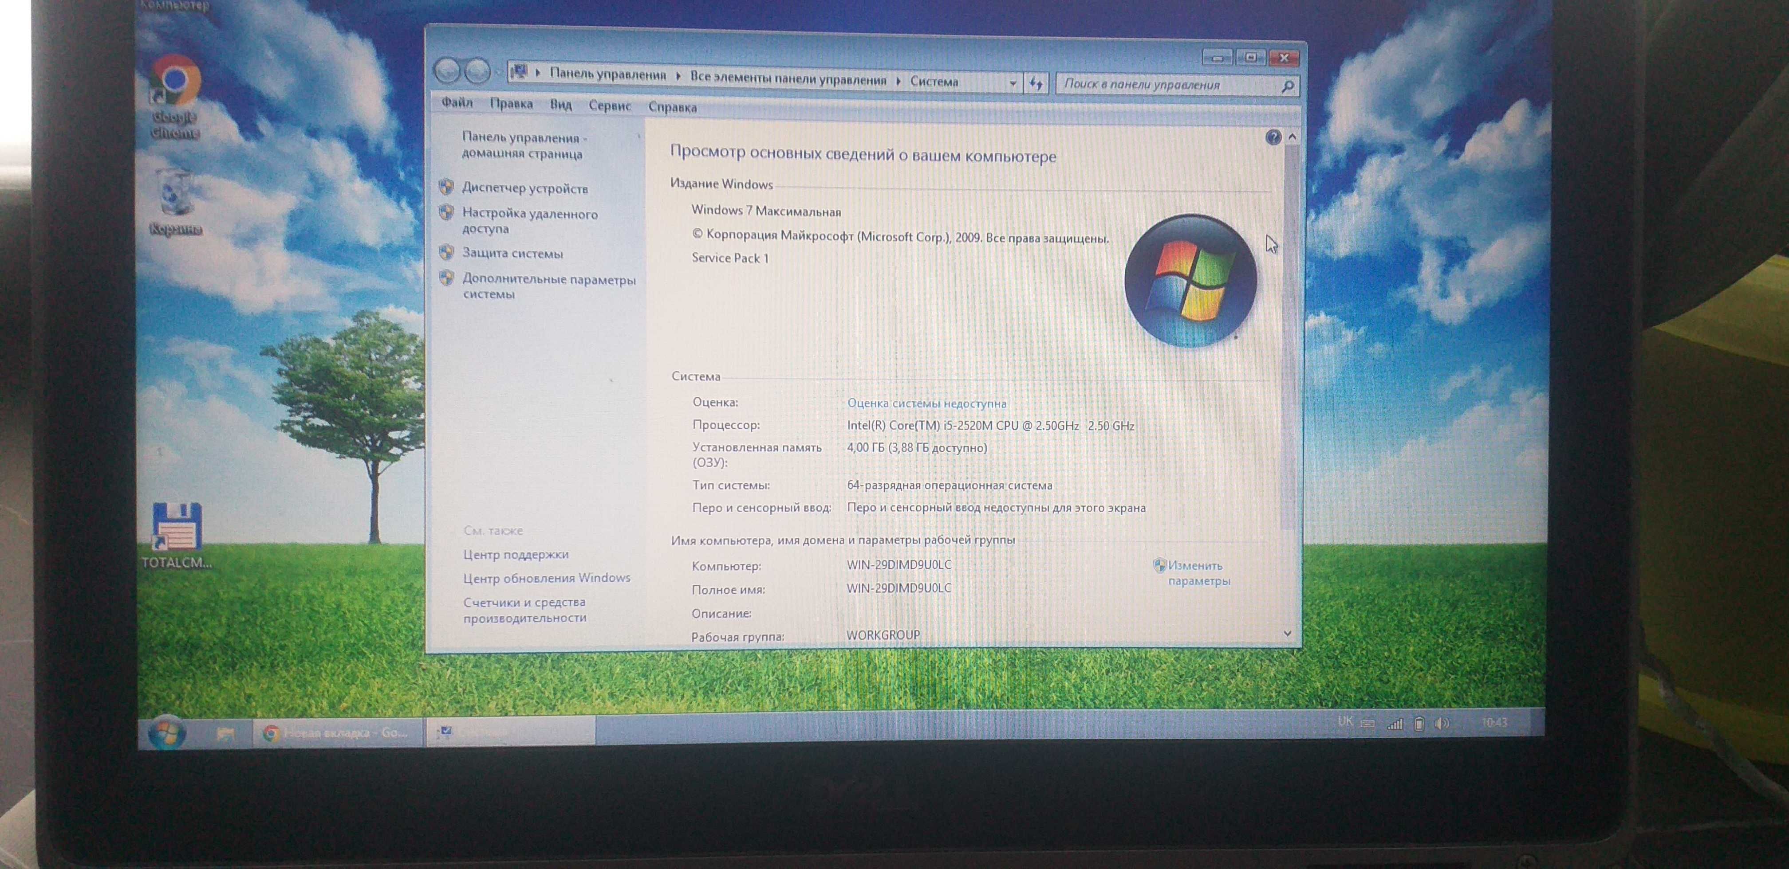Select 'Intel(R) Core(TM) i5-2520M CPU' value

[x=990, y=426]
